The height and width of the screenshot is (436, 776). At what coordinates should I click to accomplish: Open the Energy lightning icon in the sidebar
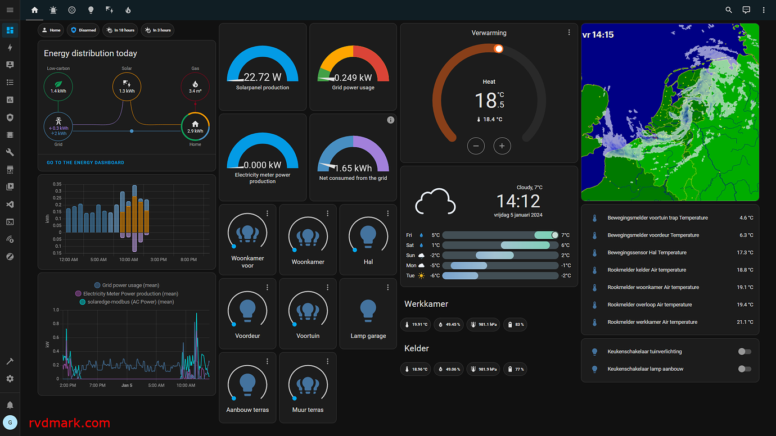click(x=10, y=47)
